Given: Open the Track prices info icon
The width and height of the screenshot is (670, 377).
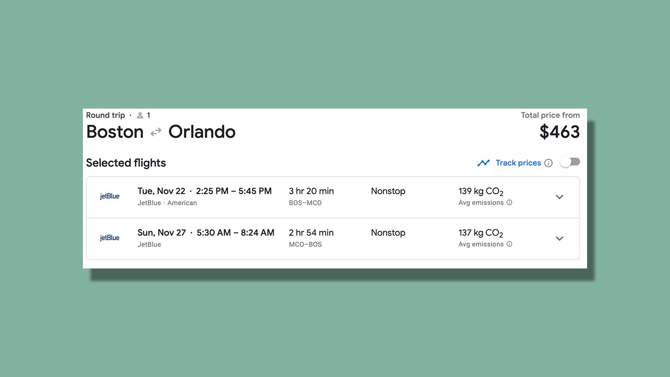Looking at the screenshot, I should pyautogui.click(x=549, y=163).
